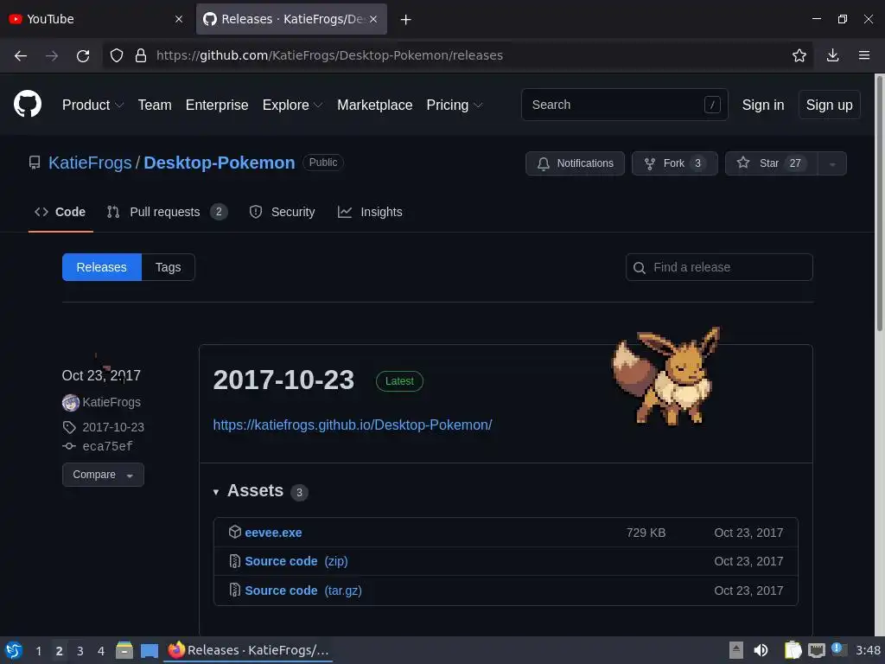
Task: Open the Firefox hamburger menu
Action: click(864, 55)
